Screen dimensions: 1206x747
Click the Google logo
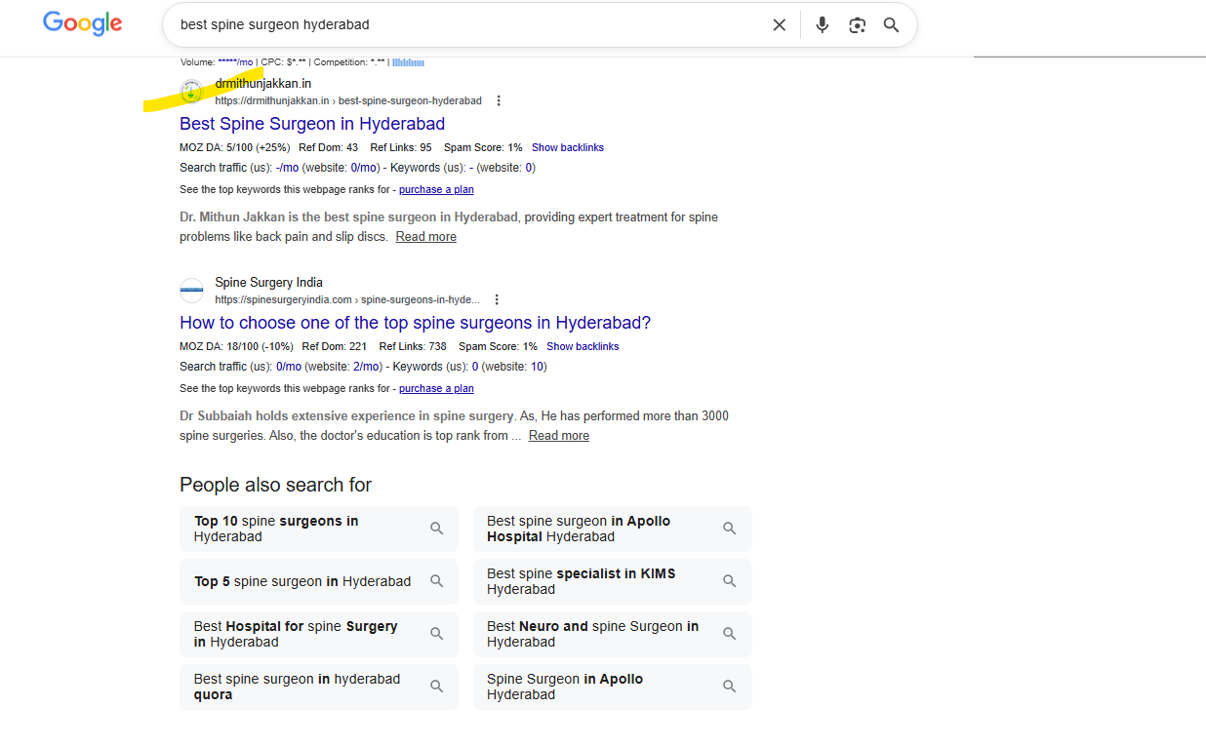(83, 23)
